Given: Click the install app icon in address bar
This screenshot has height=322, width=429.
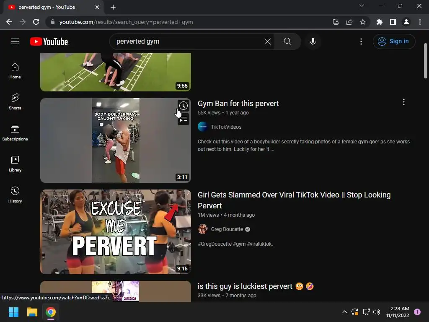Looking at the screenshot, I should coord(336,22).
